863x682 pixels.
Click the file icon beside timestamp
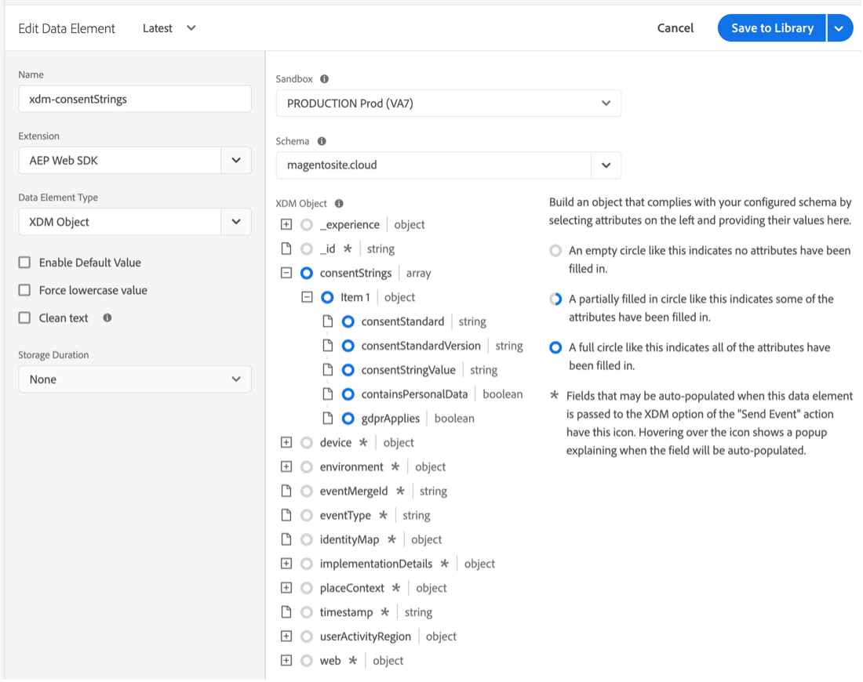286,612
